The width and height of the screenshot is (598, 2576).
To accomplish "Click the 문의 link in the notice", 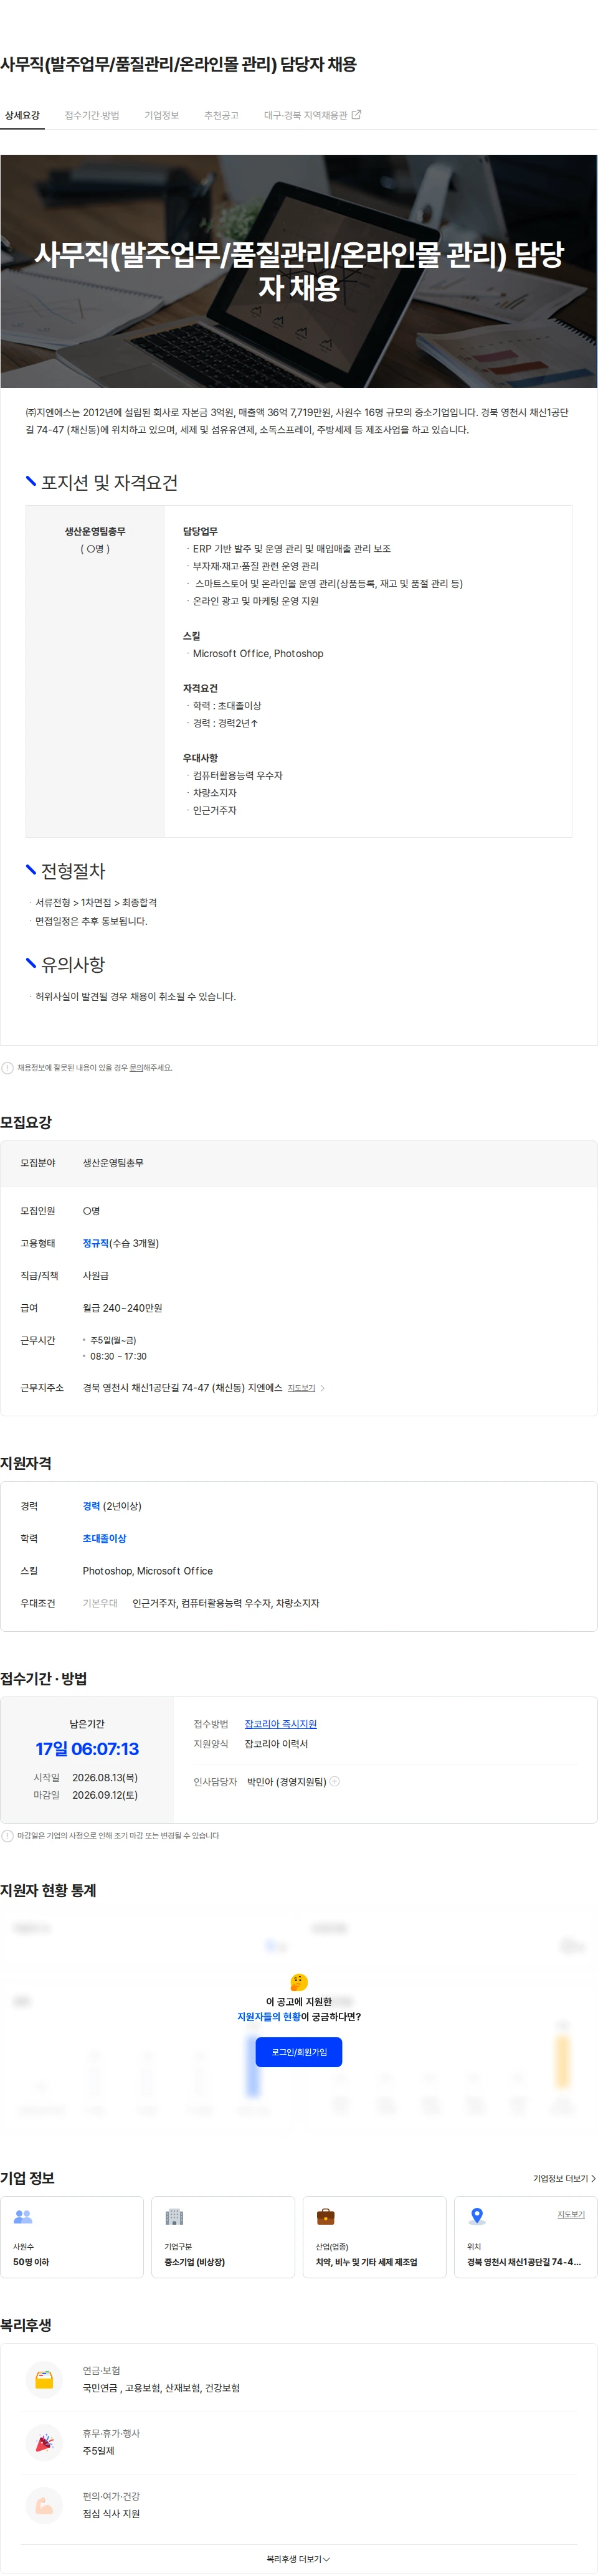I will point(137,1068).
